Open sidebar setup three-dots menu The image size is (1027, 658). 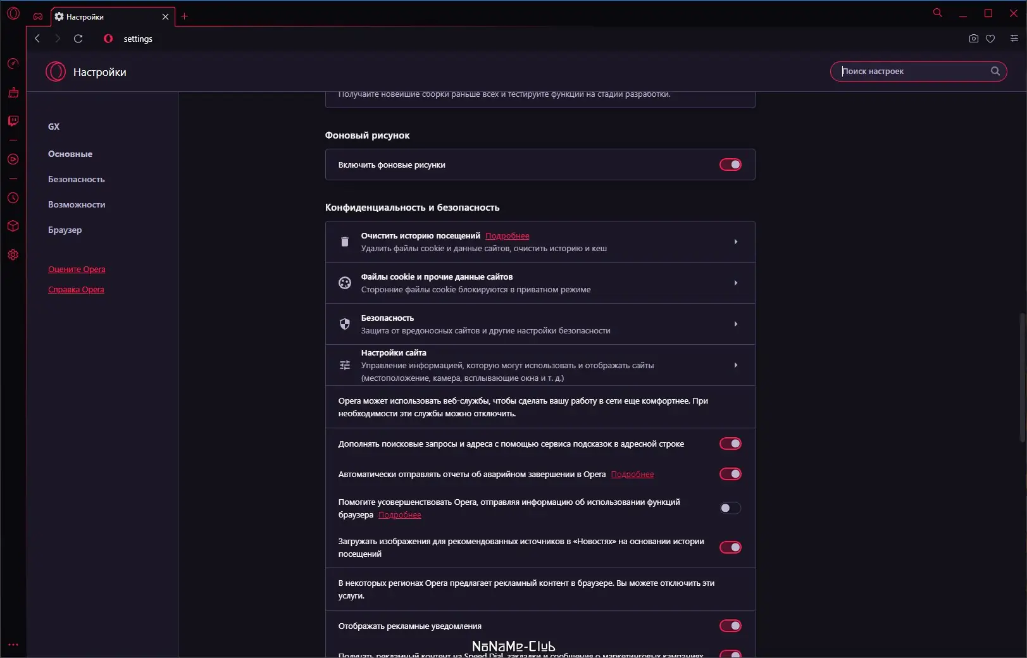(13, 645)
